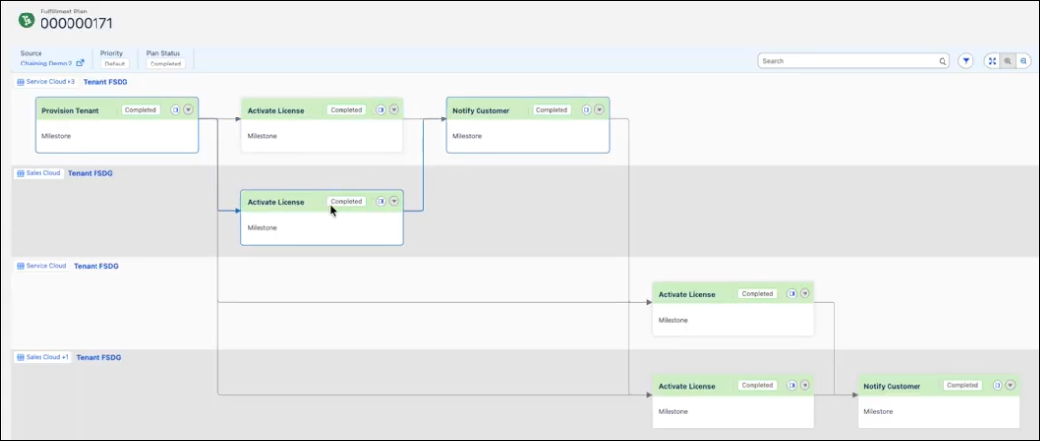The height and width of the screenshot is (441, 1040).
Task: Select the Provision Tenant step title
Action: pyautogui.click(x=70, y=111)
